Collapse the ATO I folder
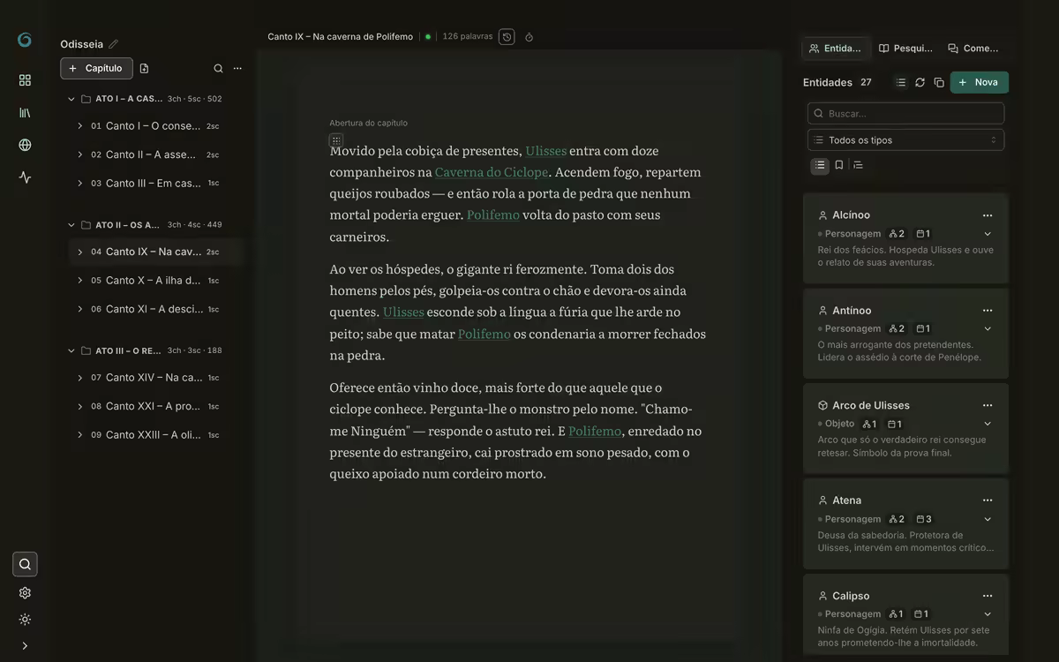Image resolution: width=1059 pixels, height=662 pixels. click(x=71, y=99)
